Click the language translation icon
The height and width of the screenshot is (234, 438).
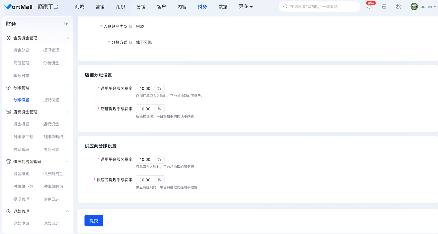[399, 7]
